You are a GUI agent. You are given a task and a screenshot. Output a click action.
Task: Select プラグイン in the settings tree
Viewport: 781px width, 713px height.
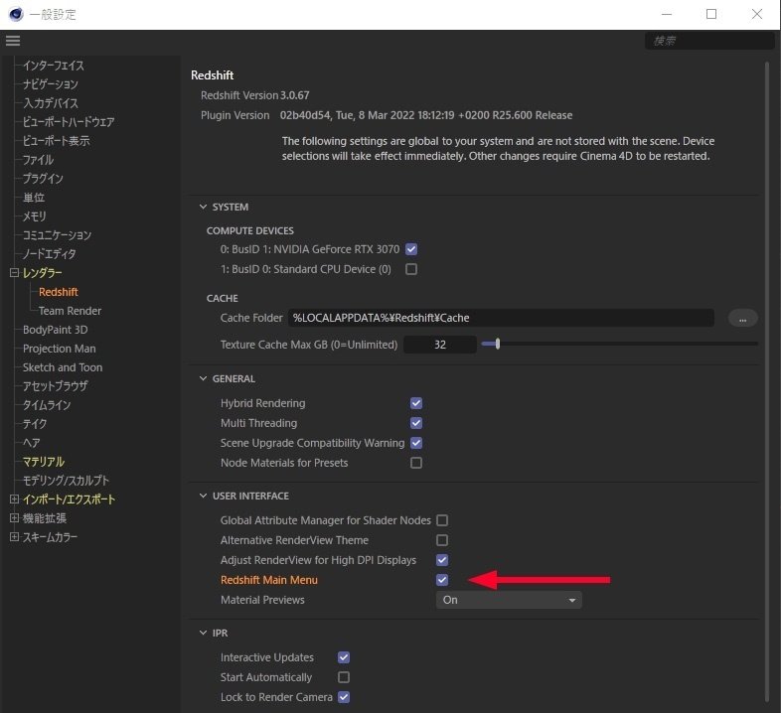pos(43,179)
